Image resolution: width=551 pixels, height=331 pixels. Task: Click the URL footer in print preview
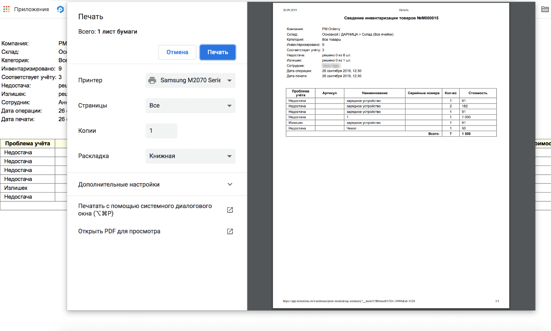tap(349, 301)
